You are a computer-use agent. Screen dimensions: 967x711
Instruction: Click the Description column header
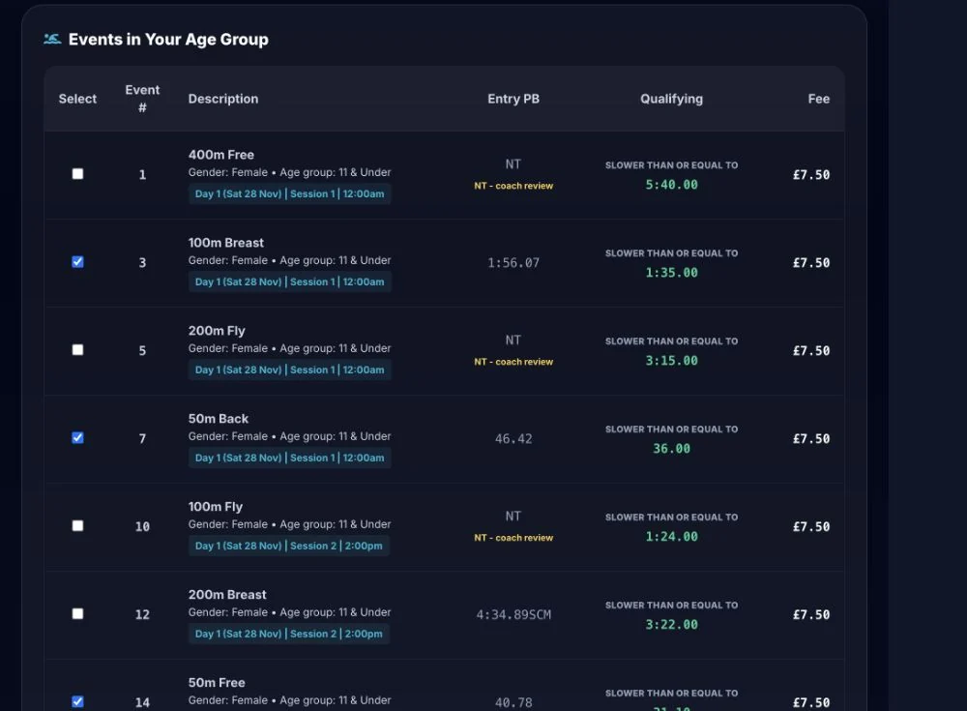point(223,99)
